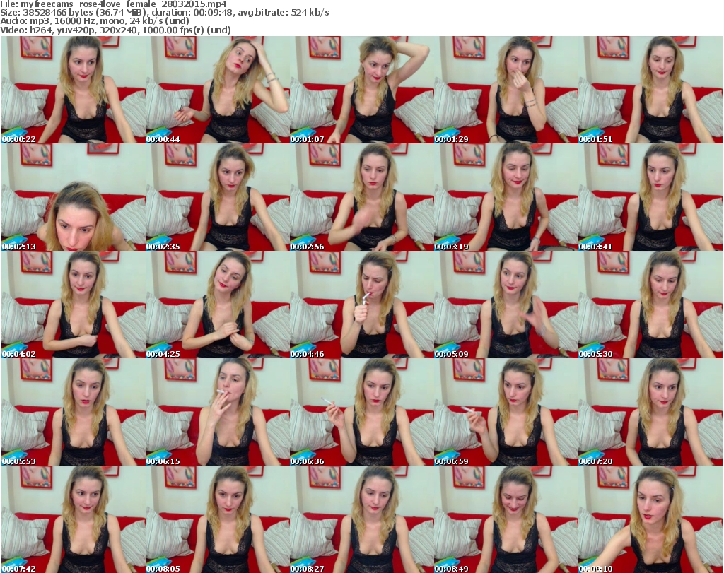724x573 pixels.
Task: Select the thumbnail timestamped 00:02:13
Action: coord(74,197)
